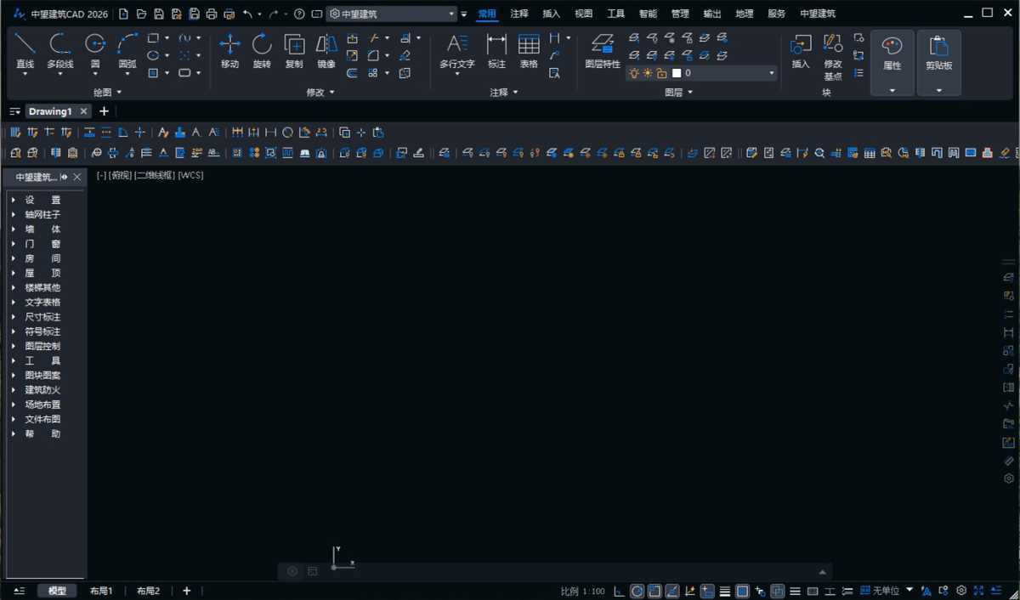Switch to the 输出 ribbon tab
Image resolution: width=1020 pixels, height=600 pixels.
pos(712,14)
